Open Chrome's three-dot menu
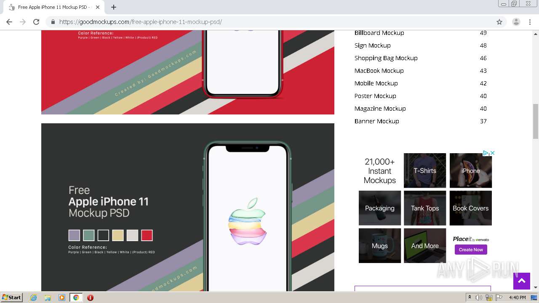 click(x=530, y=22)
